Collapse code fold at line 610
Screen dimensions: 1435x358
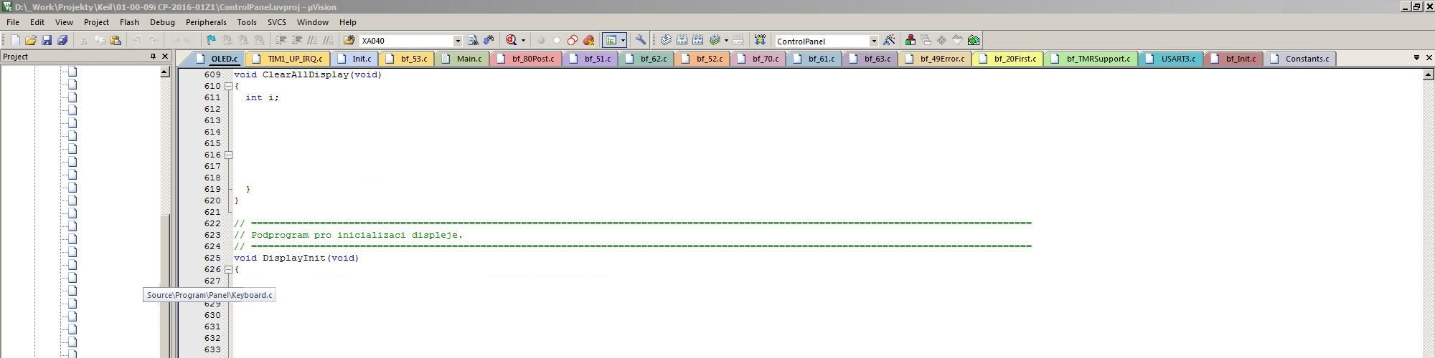point(229,86)
